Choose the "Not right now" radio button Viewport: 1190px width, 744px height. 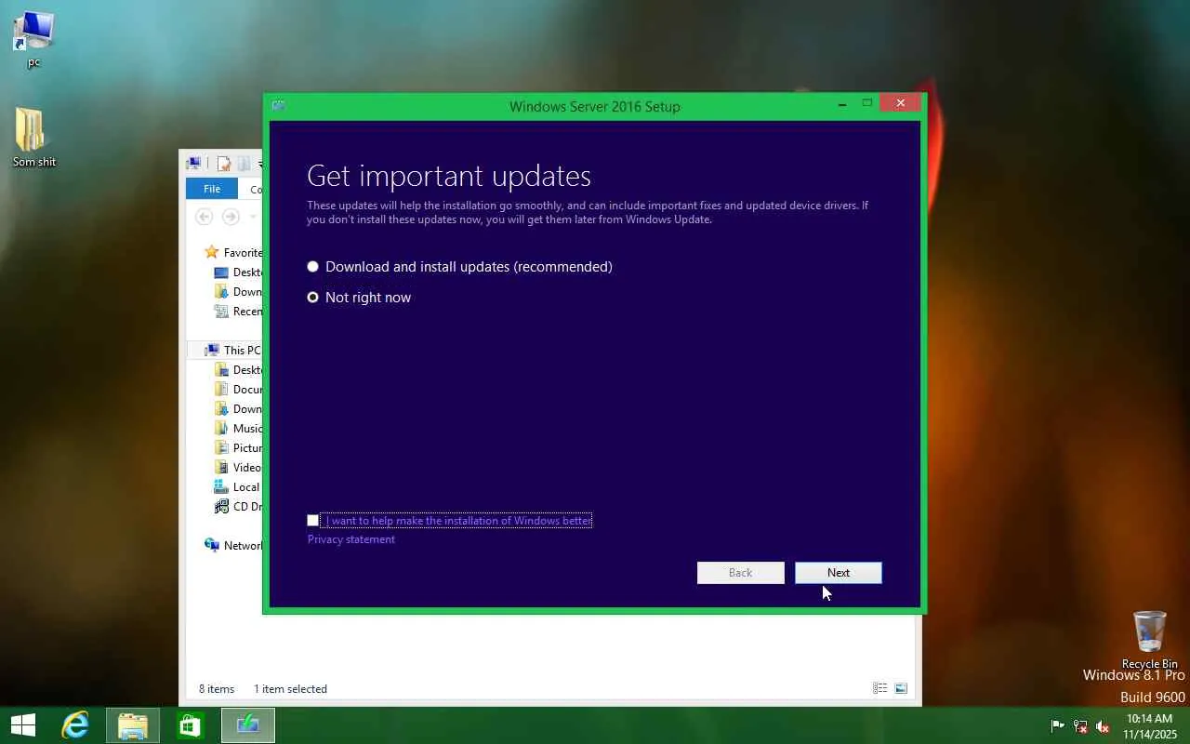pyautogui.click(x=312, y=298)
